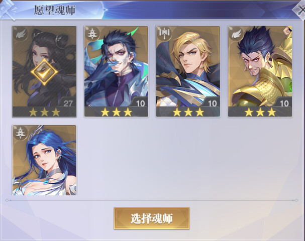Close the 愿望魂师 dialog with the X
This screenshot has width=305, height=241.
coord(300,10)
